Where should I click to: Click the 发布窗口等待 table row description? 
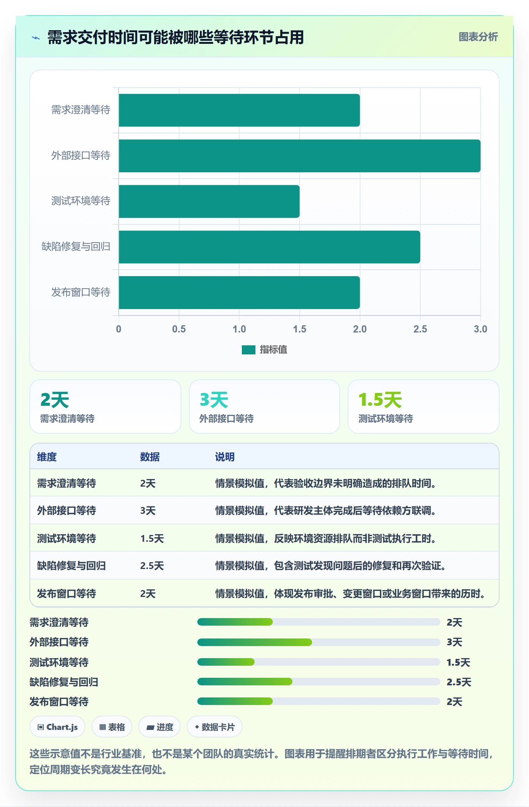(350, 594)
